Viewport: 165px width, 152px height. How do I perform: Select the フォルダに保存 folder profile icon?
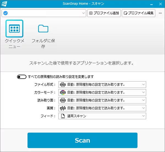tap(43, 29)
